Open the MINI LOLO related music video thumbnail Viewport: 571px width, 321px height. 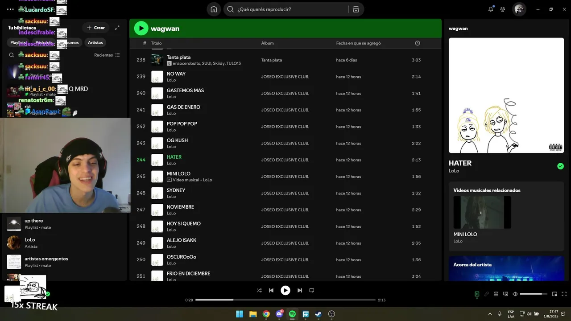pyautogui.click(x=482, y=212)
